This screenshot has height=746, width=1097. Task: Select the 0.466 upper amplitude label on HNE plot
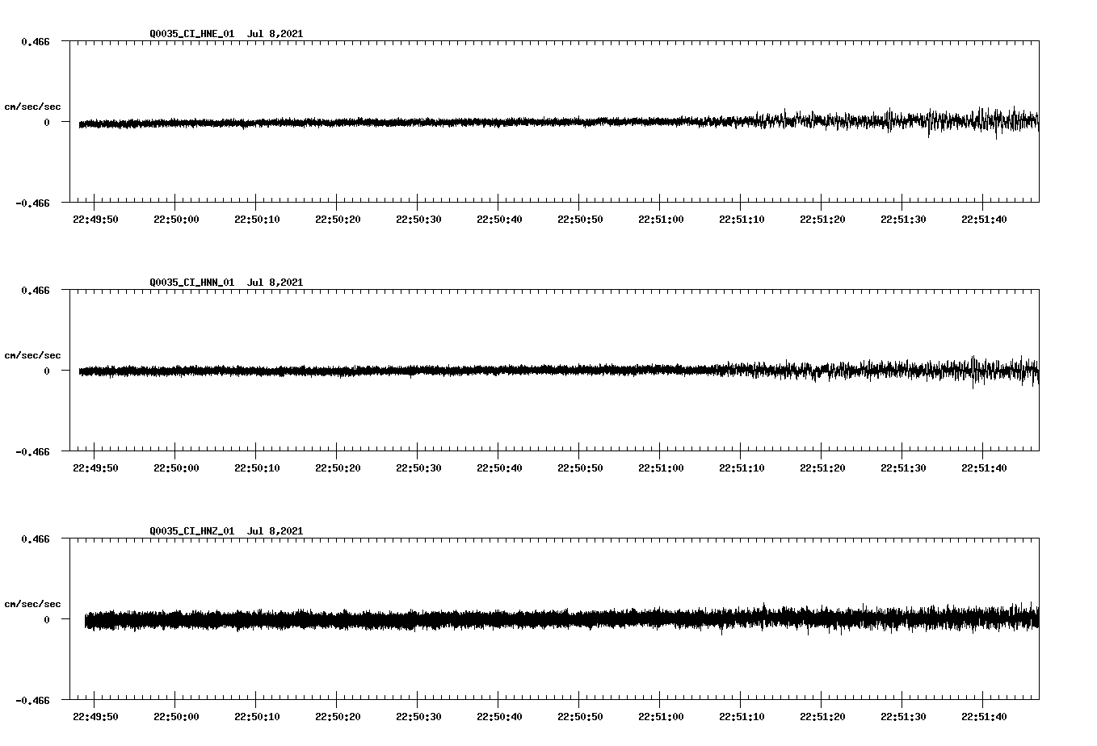click(x=37, y=40)
